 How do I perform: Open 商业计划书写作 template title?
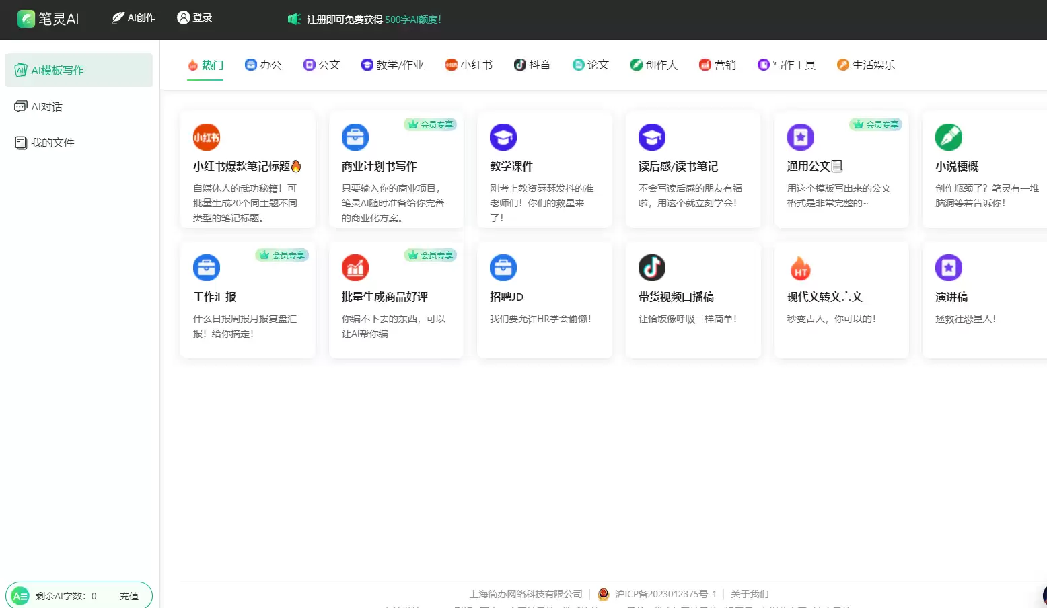pyautogui.click(x=380, y=166)
